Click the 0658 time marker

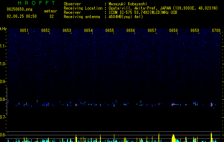173,31
